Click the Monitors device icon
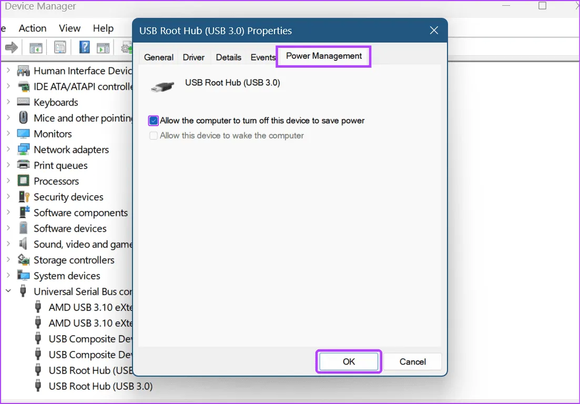The height and width of the screenshot is (404, 580). tap(23, 133)
